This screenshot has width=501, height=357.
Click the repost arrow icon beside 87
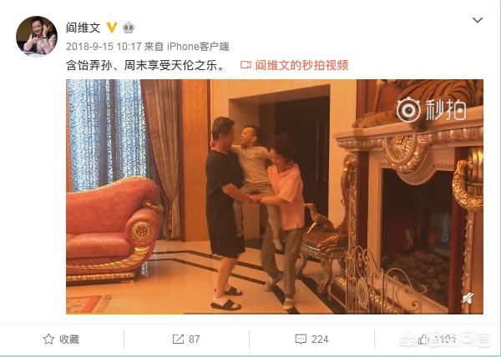[x=178, y=339]
